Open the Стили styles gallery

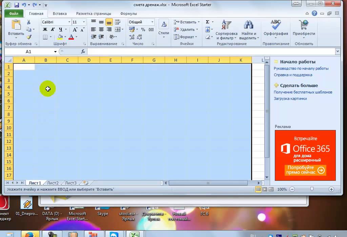pos(164,29)
